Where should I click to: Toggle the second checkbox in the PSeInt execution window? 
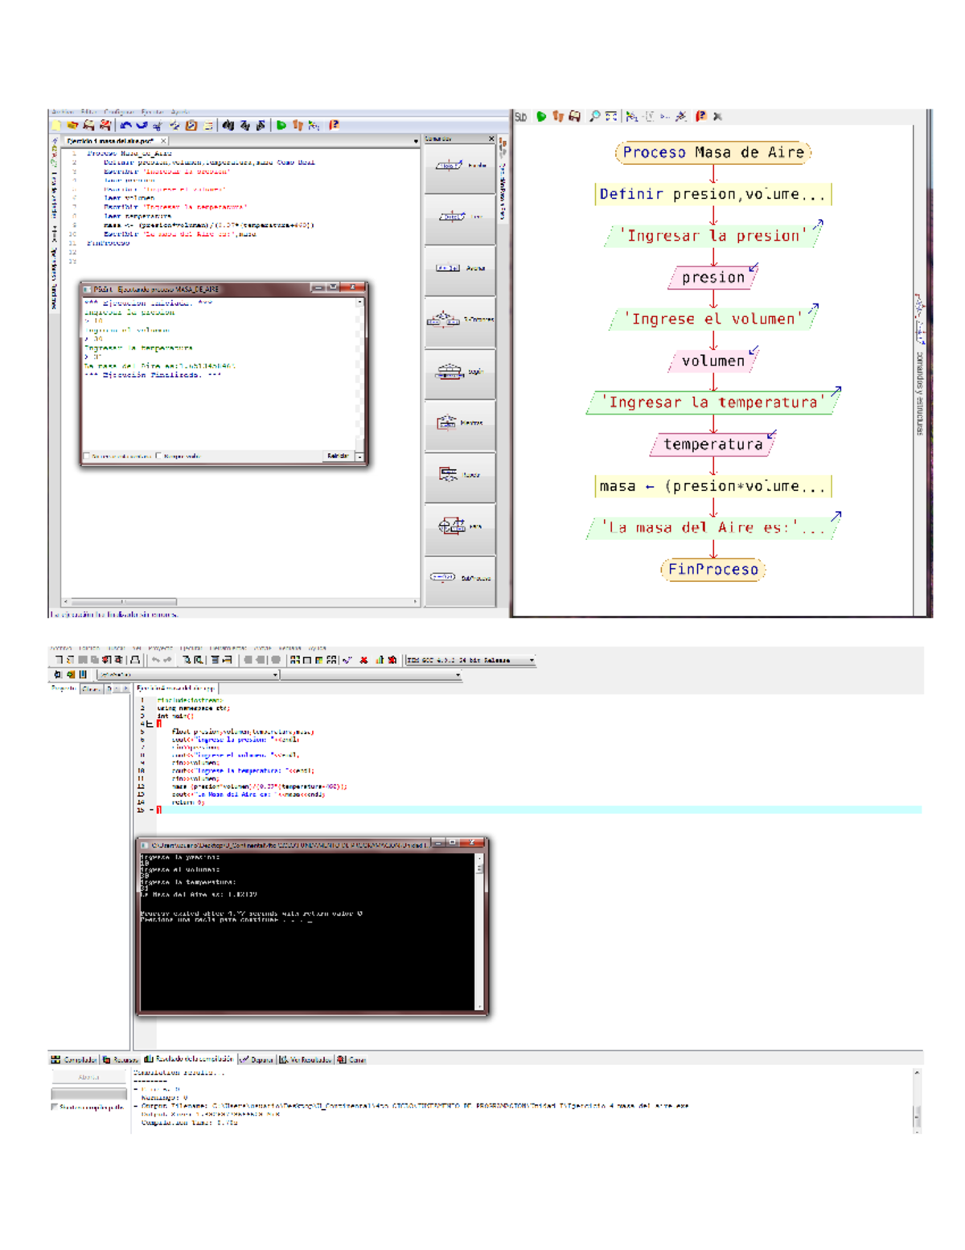[x=158, y=456]
